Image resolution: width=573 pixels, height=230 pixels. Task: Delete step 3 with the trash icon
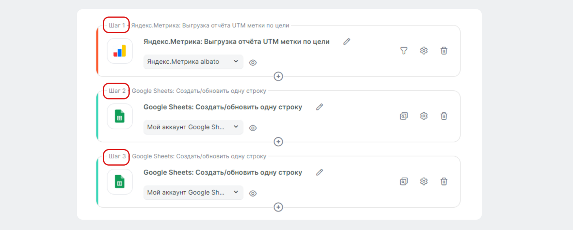pyautogui.click(x=444, y=182)
